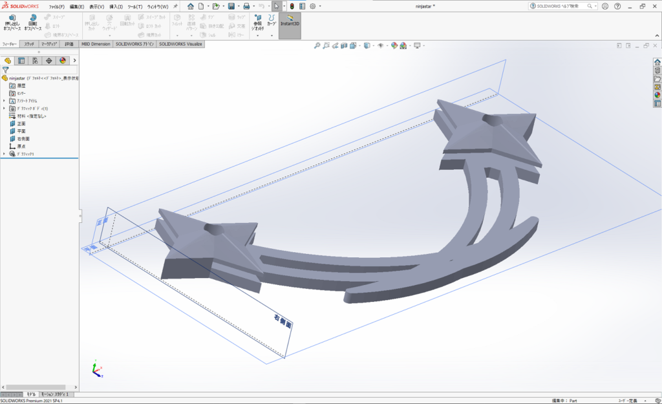Switch to the 評価 (Evaluate) ribbon tab
The width and height of the screenshot is (662, 404).
69,44
